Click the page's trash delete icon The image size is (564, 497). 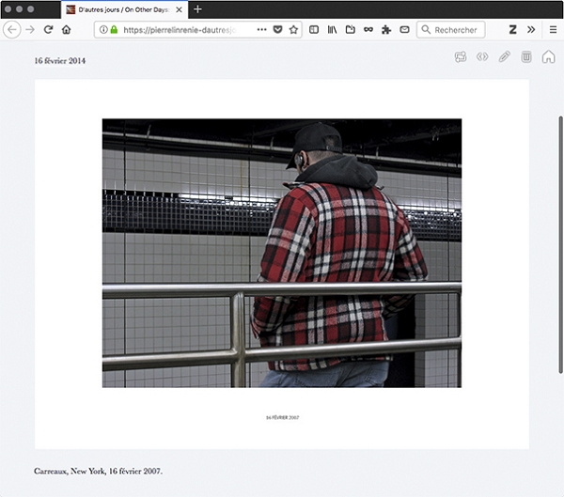coord(526,57)
